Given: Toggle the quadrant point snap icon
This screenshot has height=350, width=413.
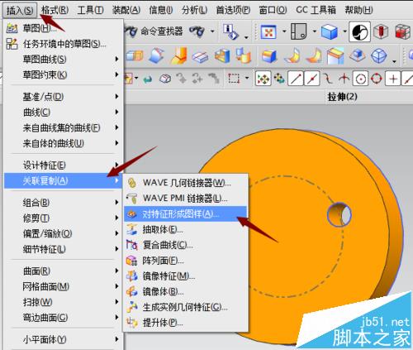Looking at the screenshot, I should [x=377, y=79].
